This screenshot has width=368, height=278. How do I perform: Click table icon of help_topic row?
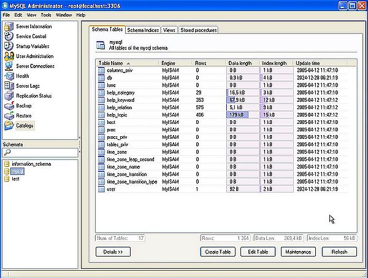point(101,115)
